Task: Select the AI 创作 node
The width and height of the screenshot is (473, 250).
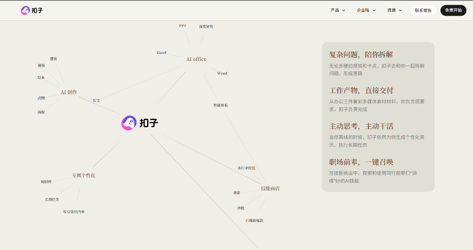Action: pos(69,92)
